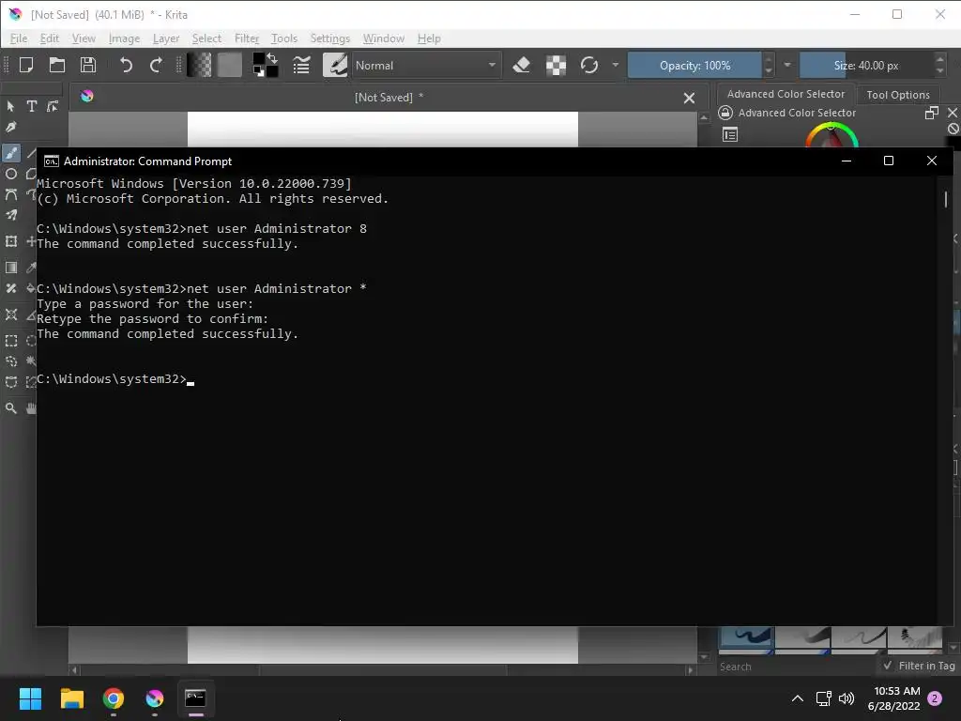Toggle preserve alpha checkerboard icon
The width and height of the screenshot is (961, 721).
pyautogui.click(x=556, y=65)
